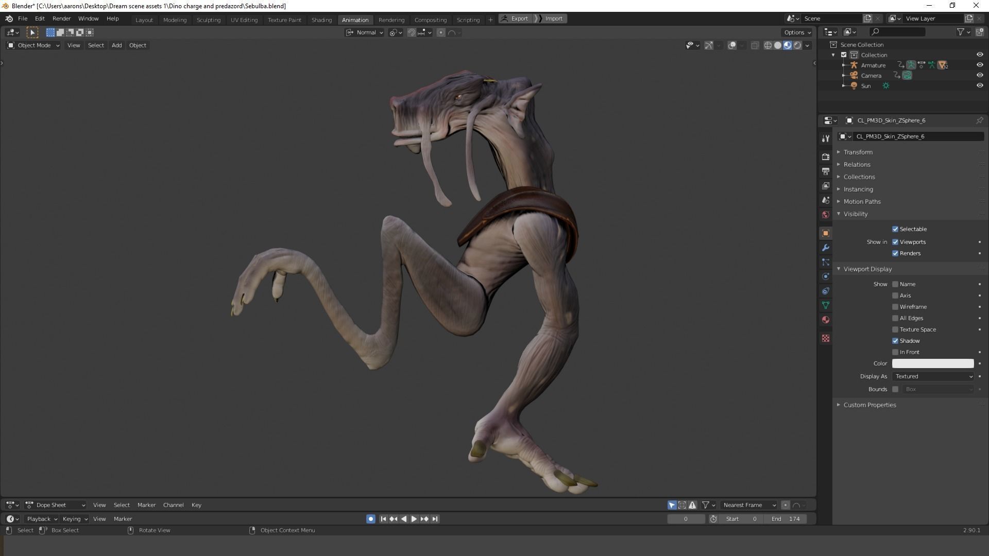The height and width of the screenshot is (556, 989).
Task: Open the Render menu
Action: [x=61, y=19]
